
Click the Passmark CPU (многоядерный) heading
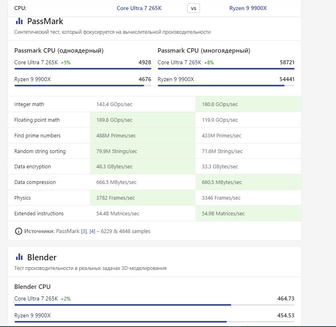[x=204, y=51]
